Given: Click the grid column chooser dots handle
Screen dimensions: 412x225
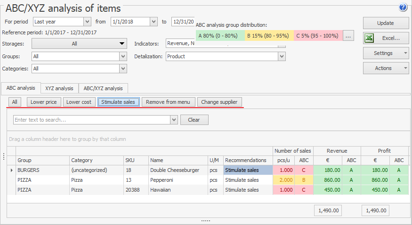Looking at the screenshot, I should pos(4,156).
